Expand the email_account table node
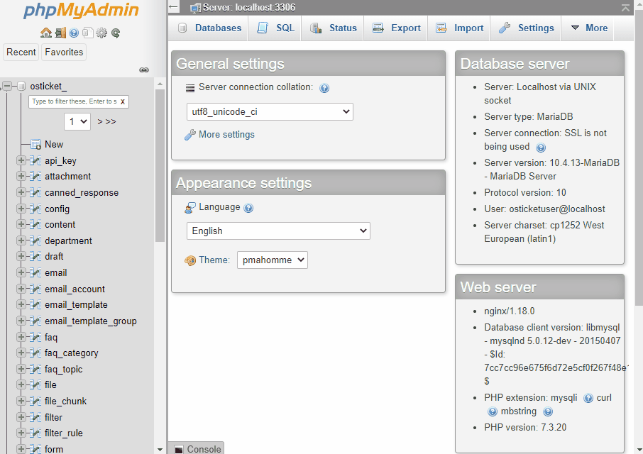Image resolution: width=643 pixels, height=454 pixels. coord(21,289)
